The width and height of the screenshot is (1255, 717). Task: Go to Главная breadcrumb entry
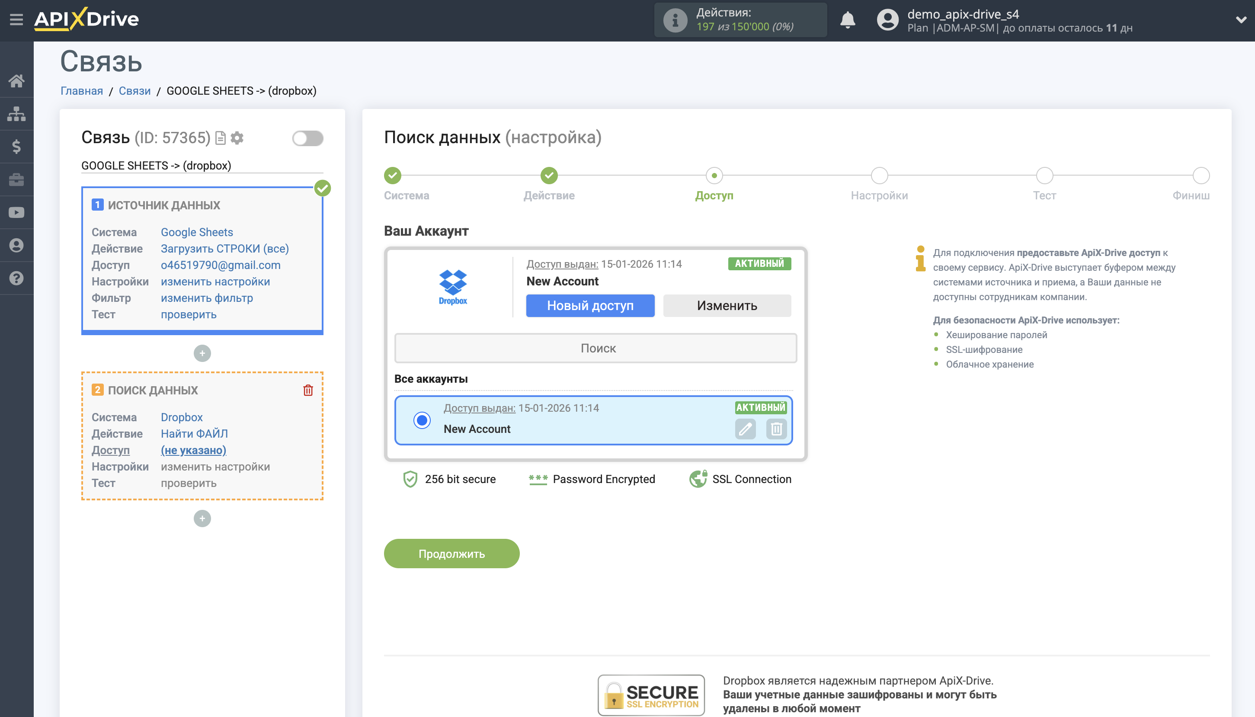[82, 91]
